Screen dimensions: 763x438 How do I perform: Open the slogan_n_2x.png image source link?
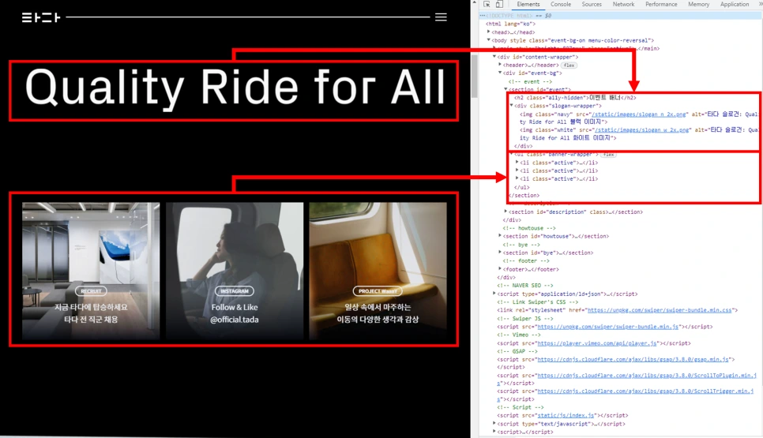pyautogui.click(x=639, y=114)
